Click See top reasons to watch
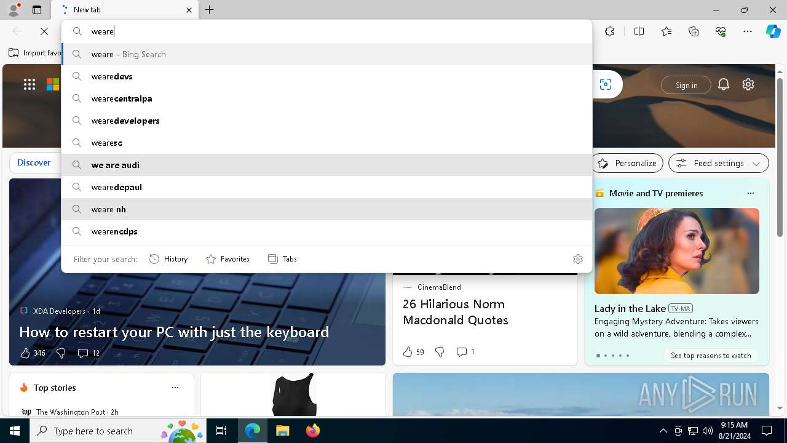The image size is (787, 443). [711, 356]
